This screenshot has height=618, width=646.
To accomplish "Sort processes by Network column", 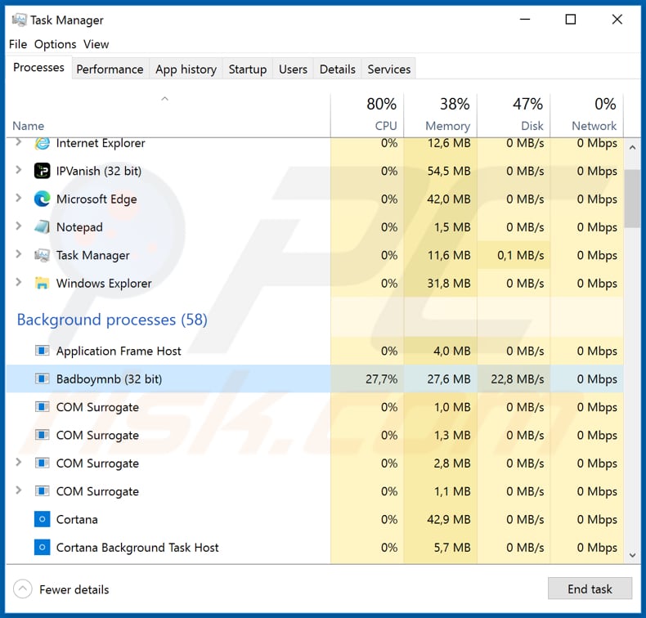I will [586, 115].
